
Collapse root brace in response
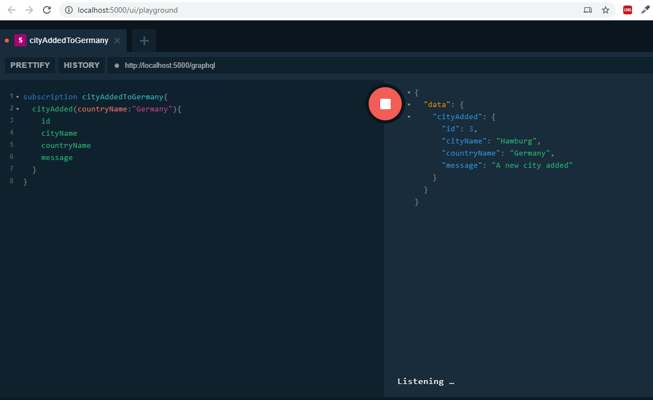409,93
